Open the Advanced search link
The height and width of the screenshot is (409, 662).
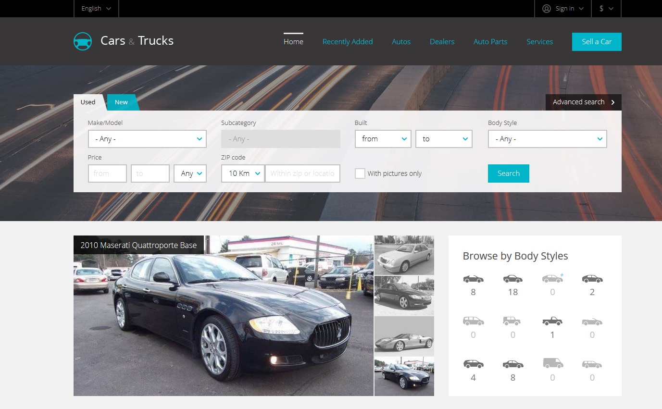584,102
